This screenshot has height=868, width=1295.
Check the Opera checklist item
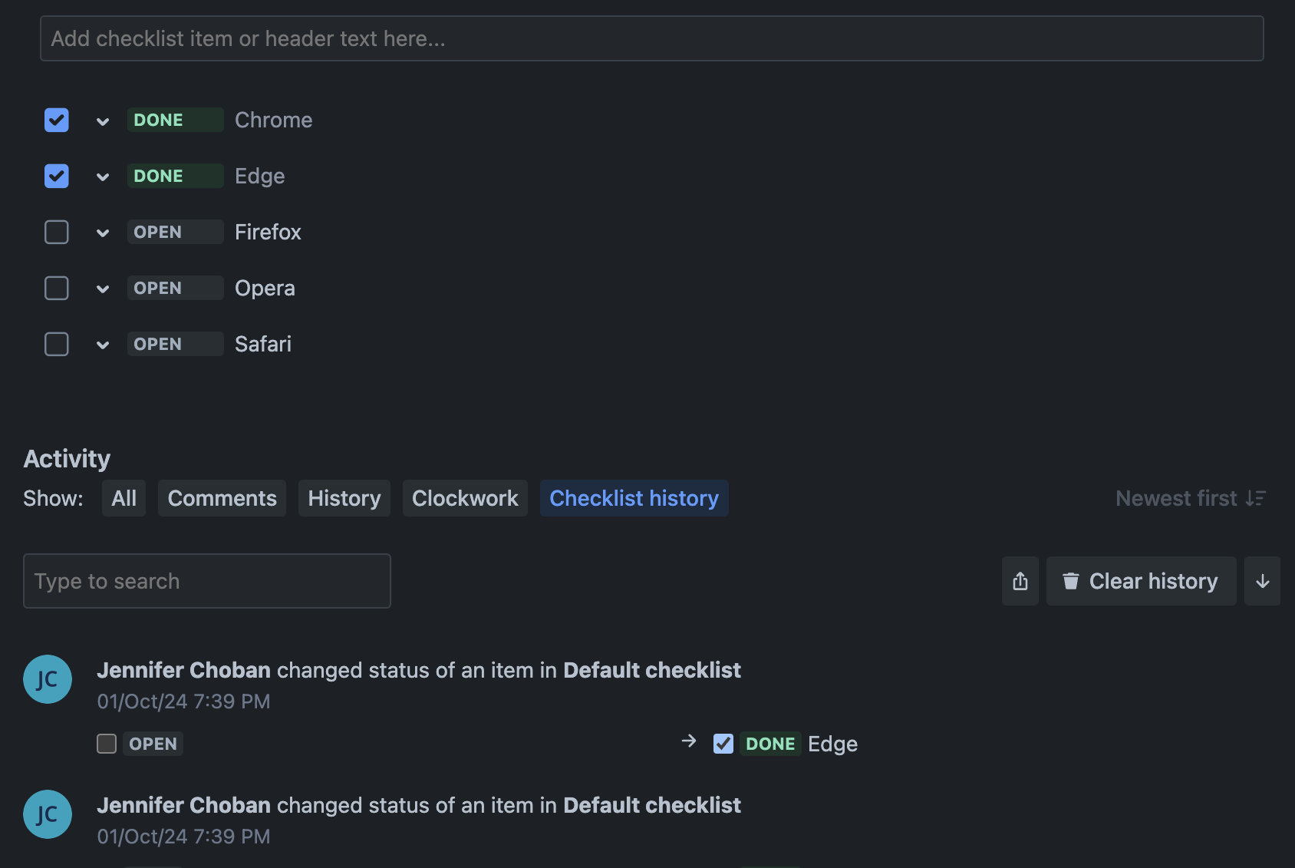[x=57, y=288]
